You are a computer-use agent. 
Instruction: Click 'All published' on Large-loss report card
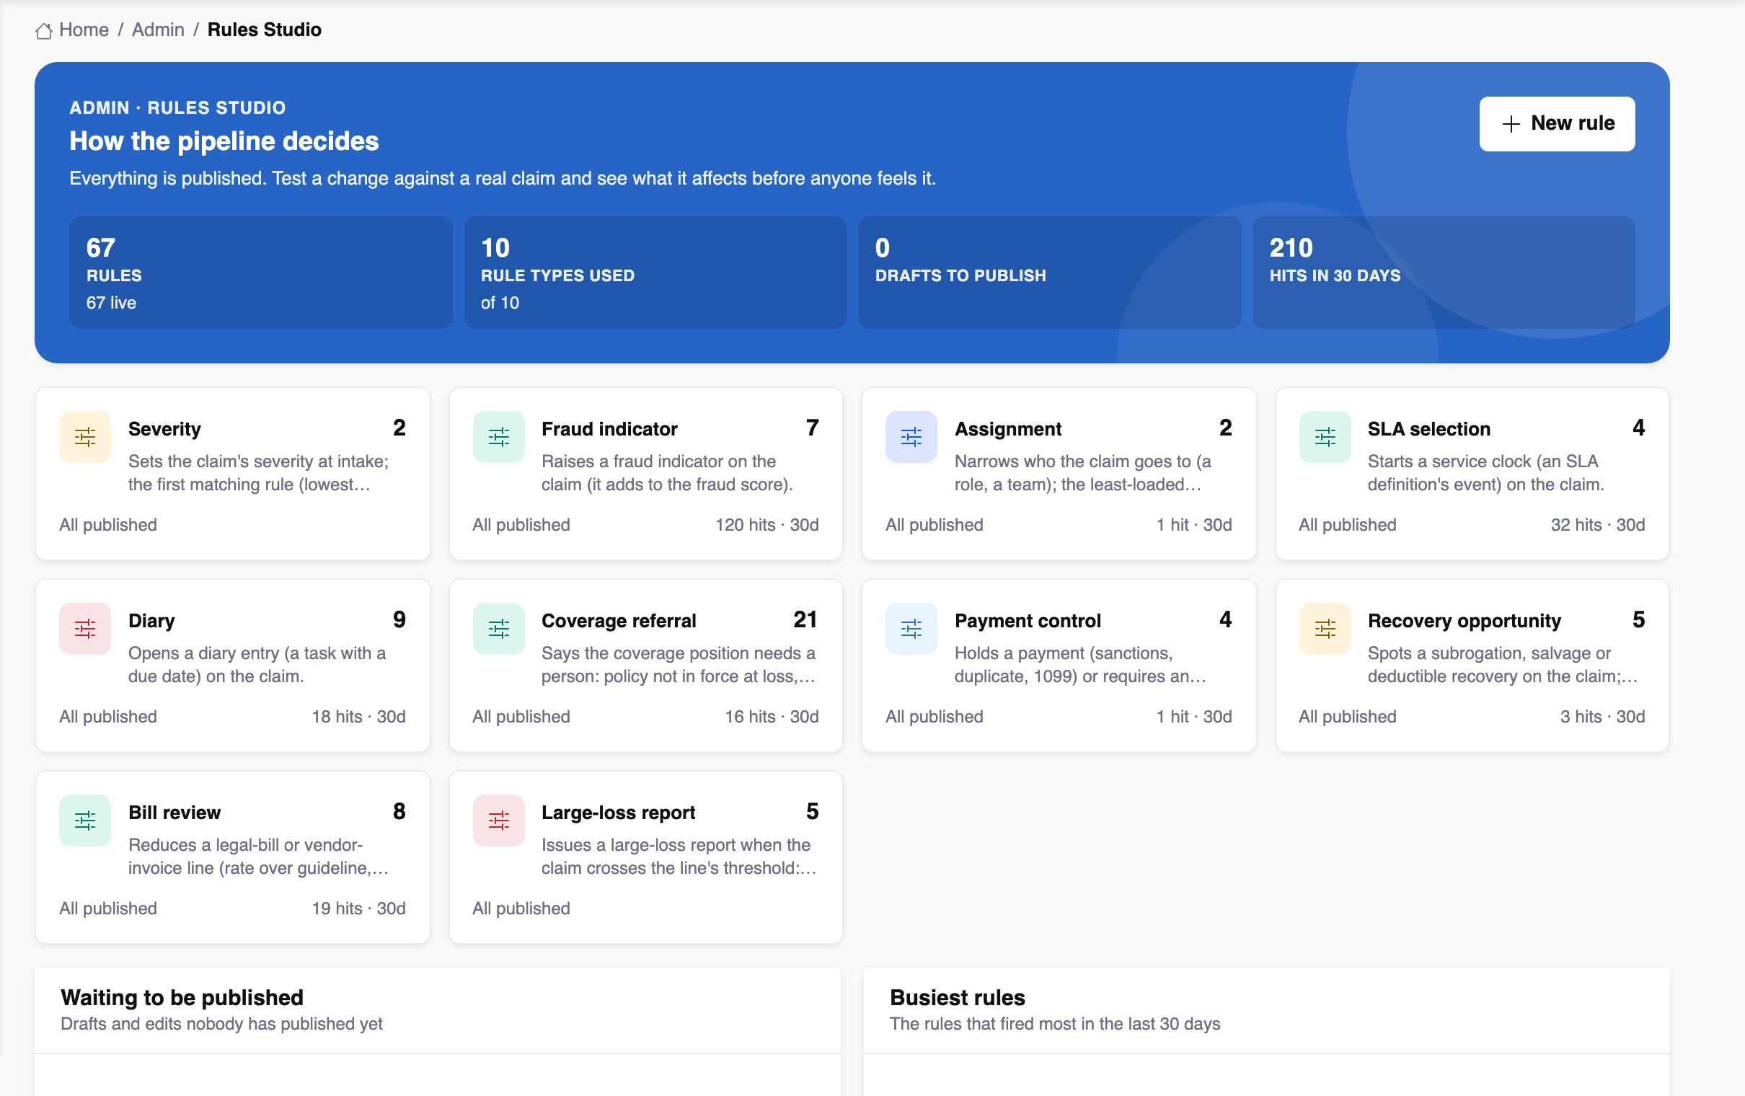(x=521, y=909)
